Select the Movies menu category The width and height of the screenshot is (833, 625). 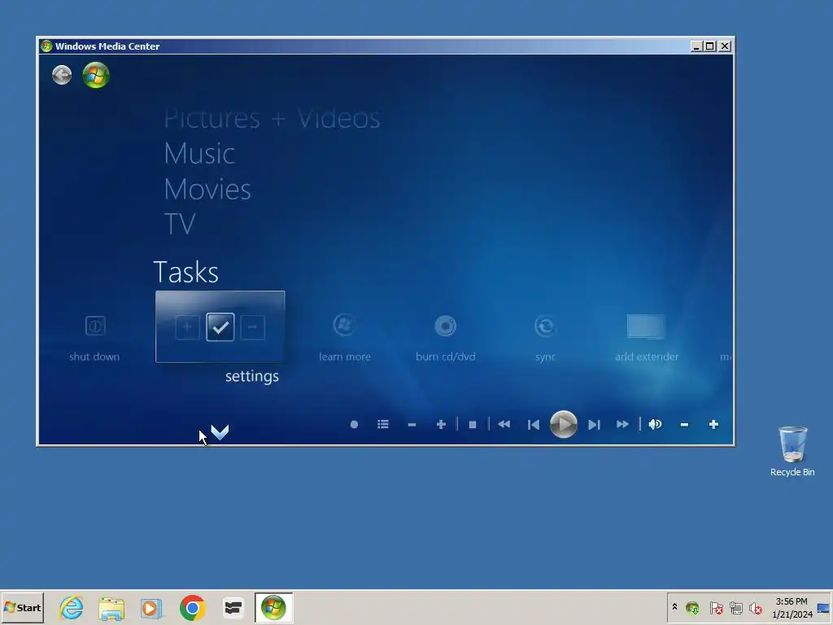pyautogui.click(x=207, y=189)
